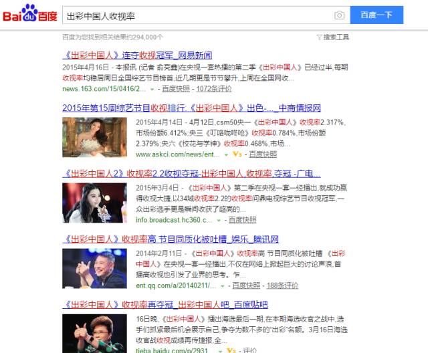Image resolution: width=428 pixels, height=353 pixels.
Task: Expand dropdown arrow after info.broadcast.hc360 URL
Action: [219, 221]
